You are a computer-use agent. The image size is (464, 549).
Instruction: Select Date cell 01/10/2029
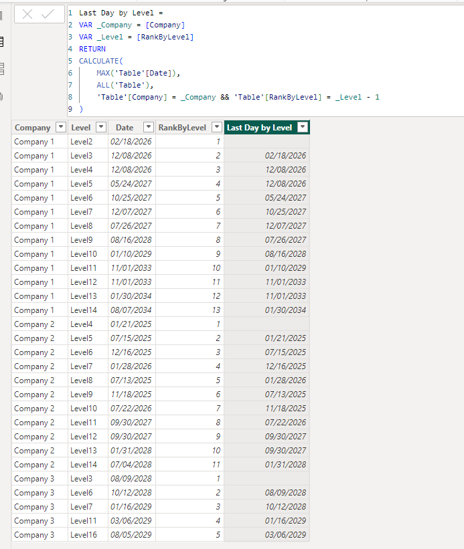(x=132, y=254)
